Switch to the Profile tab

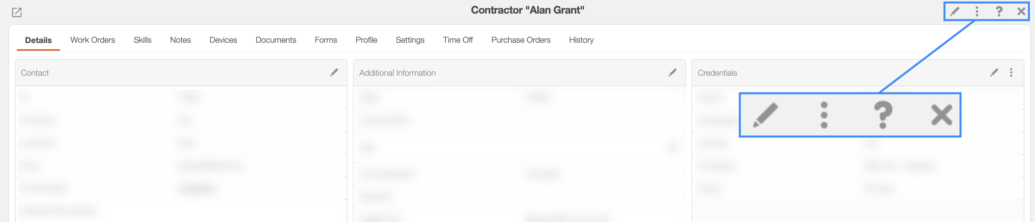point(366,40)
